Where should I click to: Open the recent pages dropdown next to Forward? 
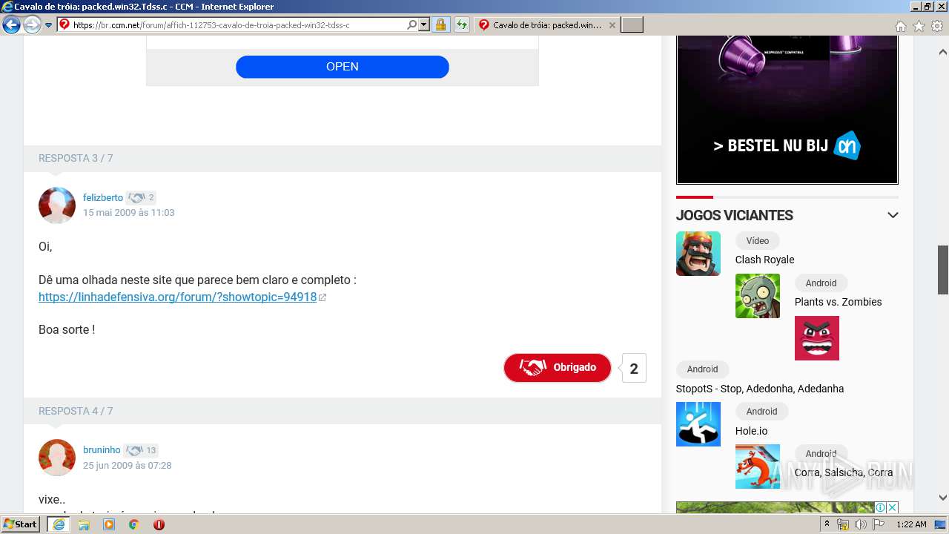[48, 25]
